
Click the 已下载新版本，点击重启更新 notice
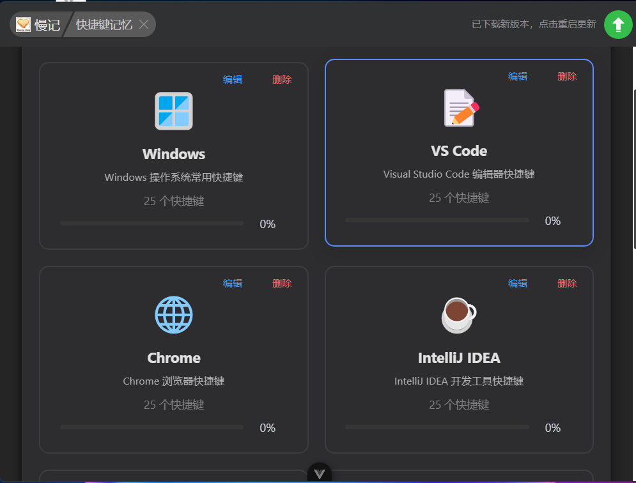(534, 24)
